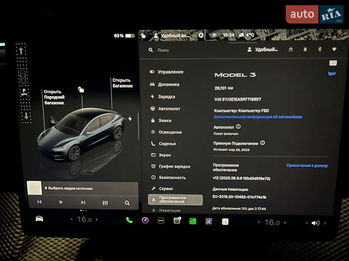
Task: Open media search with the magnifier icon
Action: click(x=127, y=203)
